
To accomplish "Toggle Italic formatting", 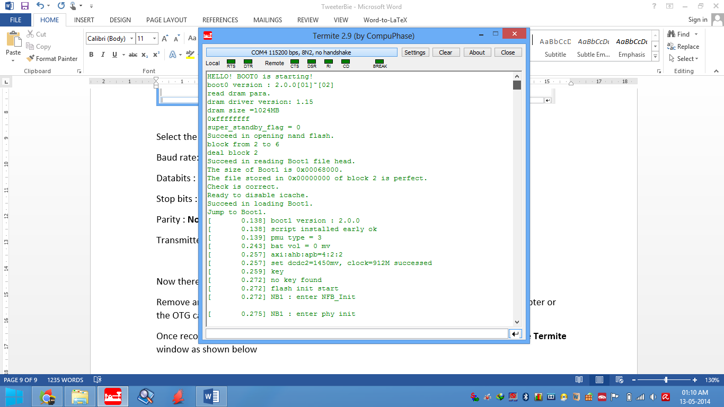I will (x=103, y=55).
